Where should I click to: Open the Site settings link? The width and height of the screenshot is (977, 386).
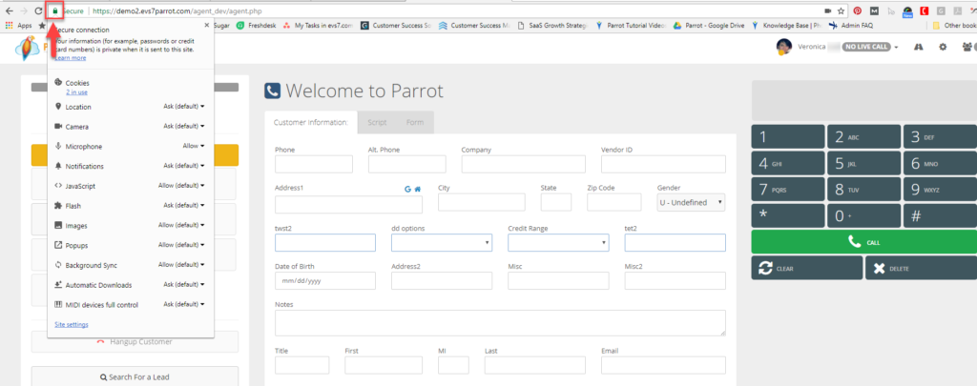71,324
